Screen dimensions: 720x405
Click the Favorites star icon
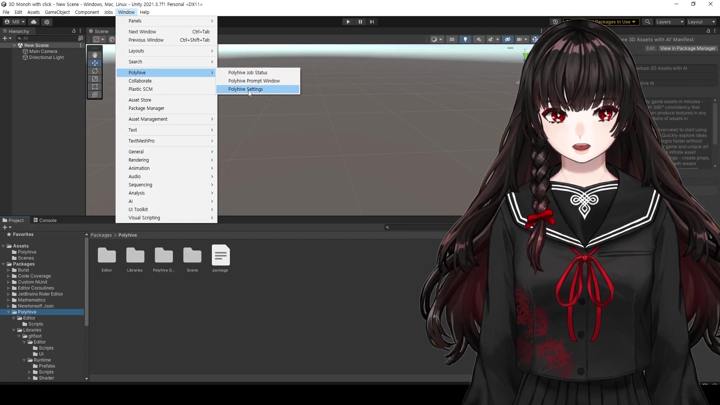pos(9,234)
